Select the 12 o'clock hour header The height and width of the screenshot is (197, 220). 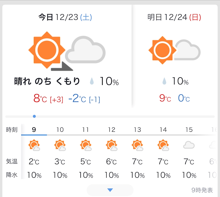pos(112,129)
